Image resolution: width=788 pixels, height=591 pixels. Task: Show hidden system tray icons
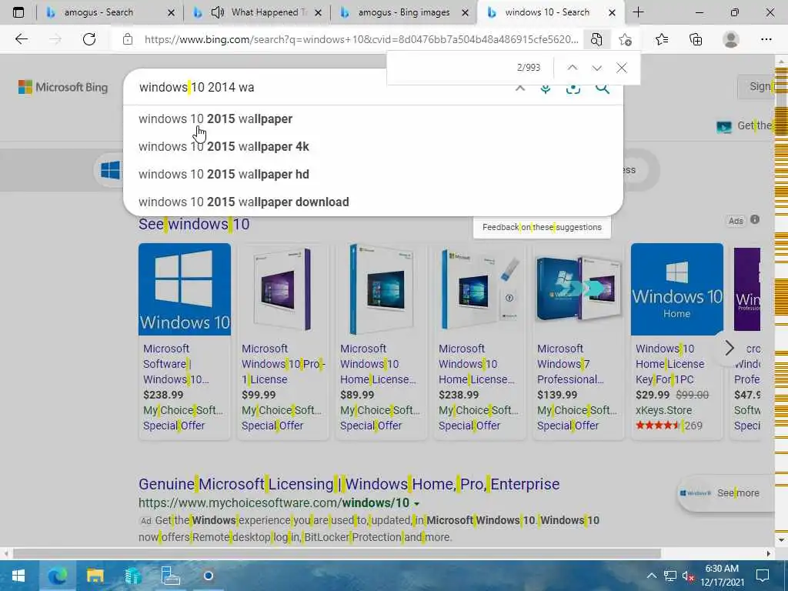[651, 576]
